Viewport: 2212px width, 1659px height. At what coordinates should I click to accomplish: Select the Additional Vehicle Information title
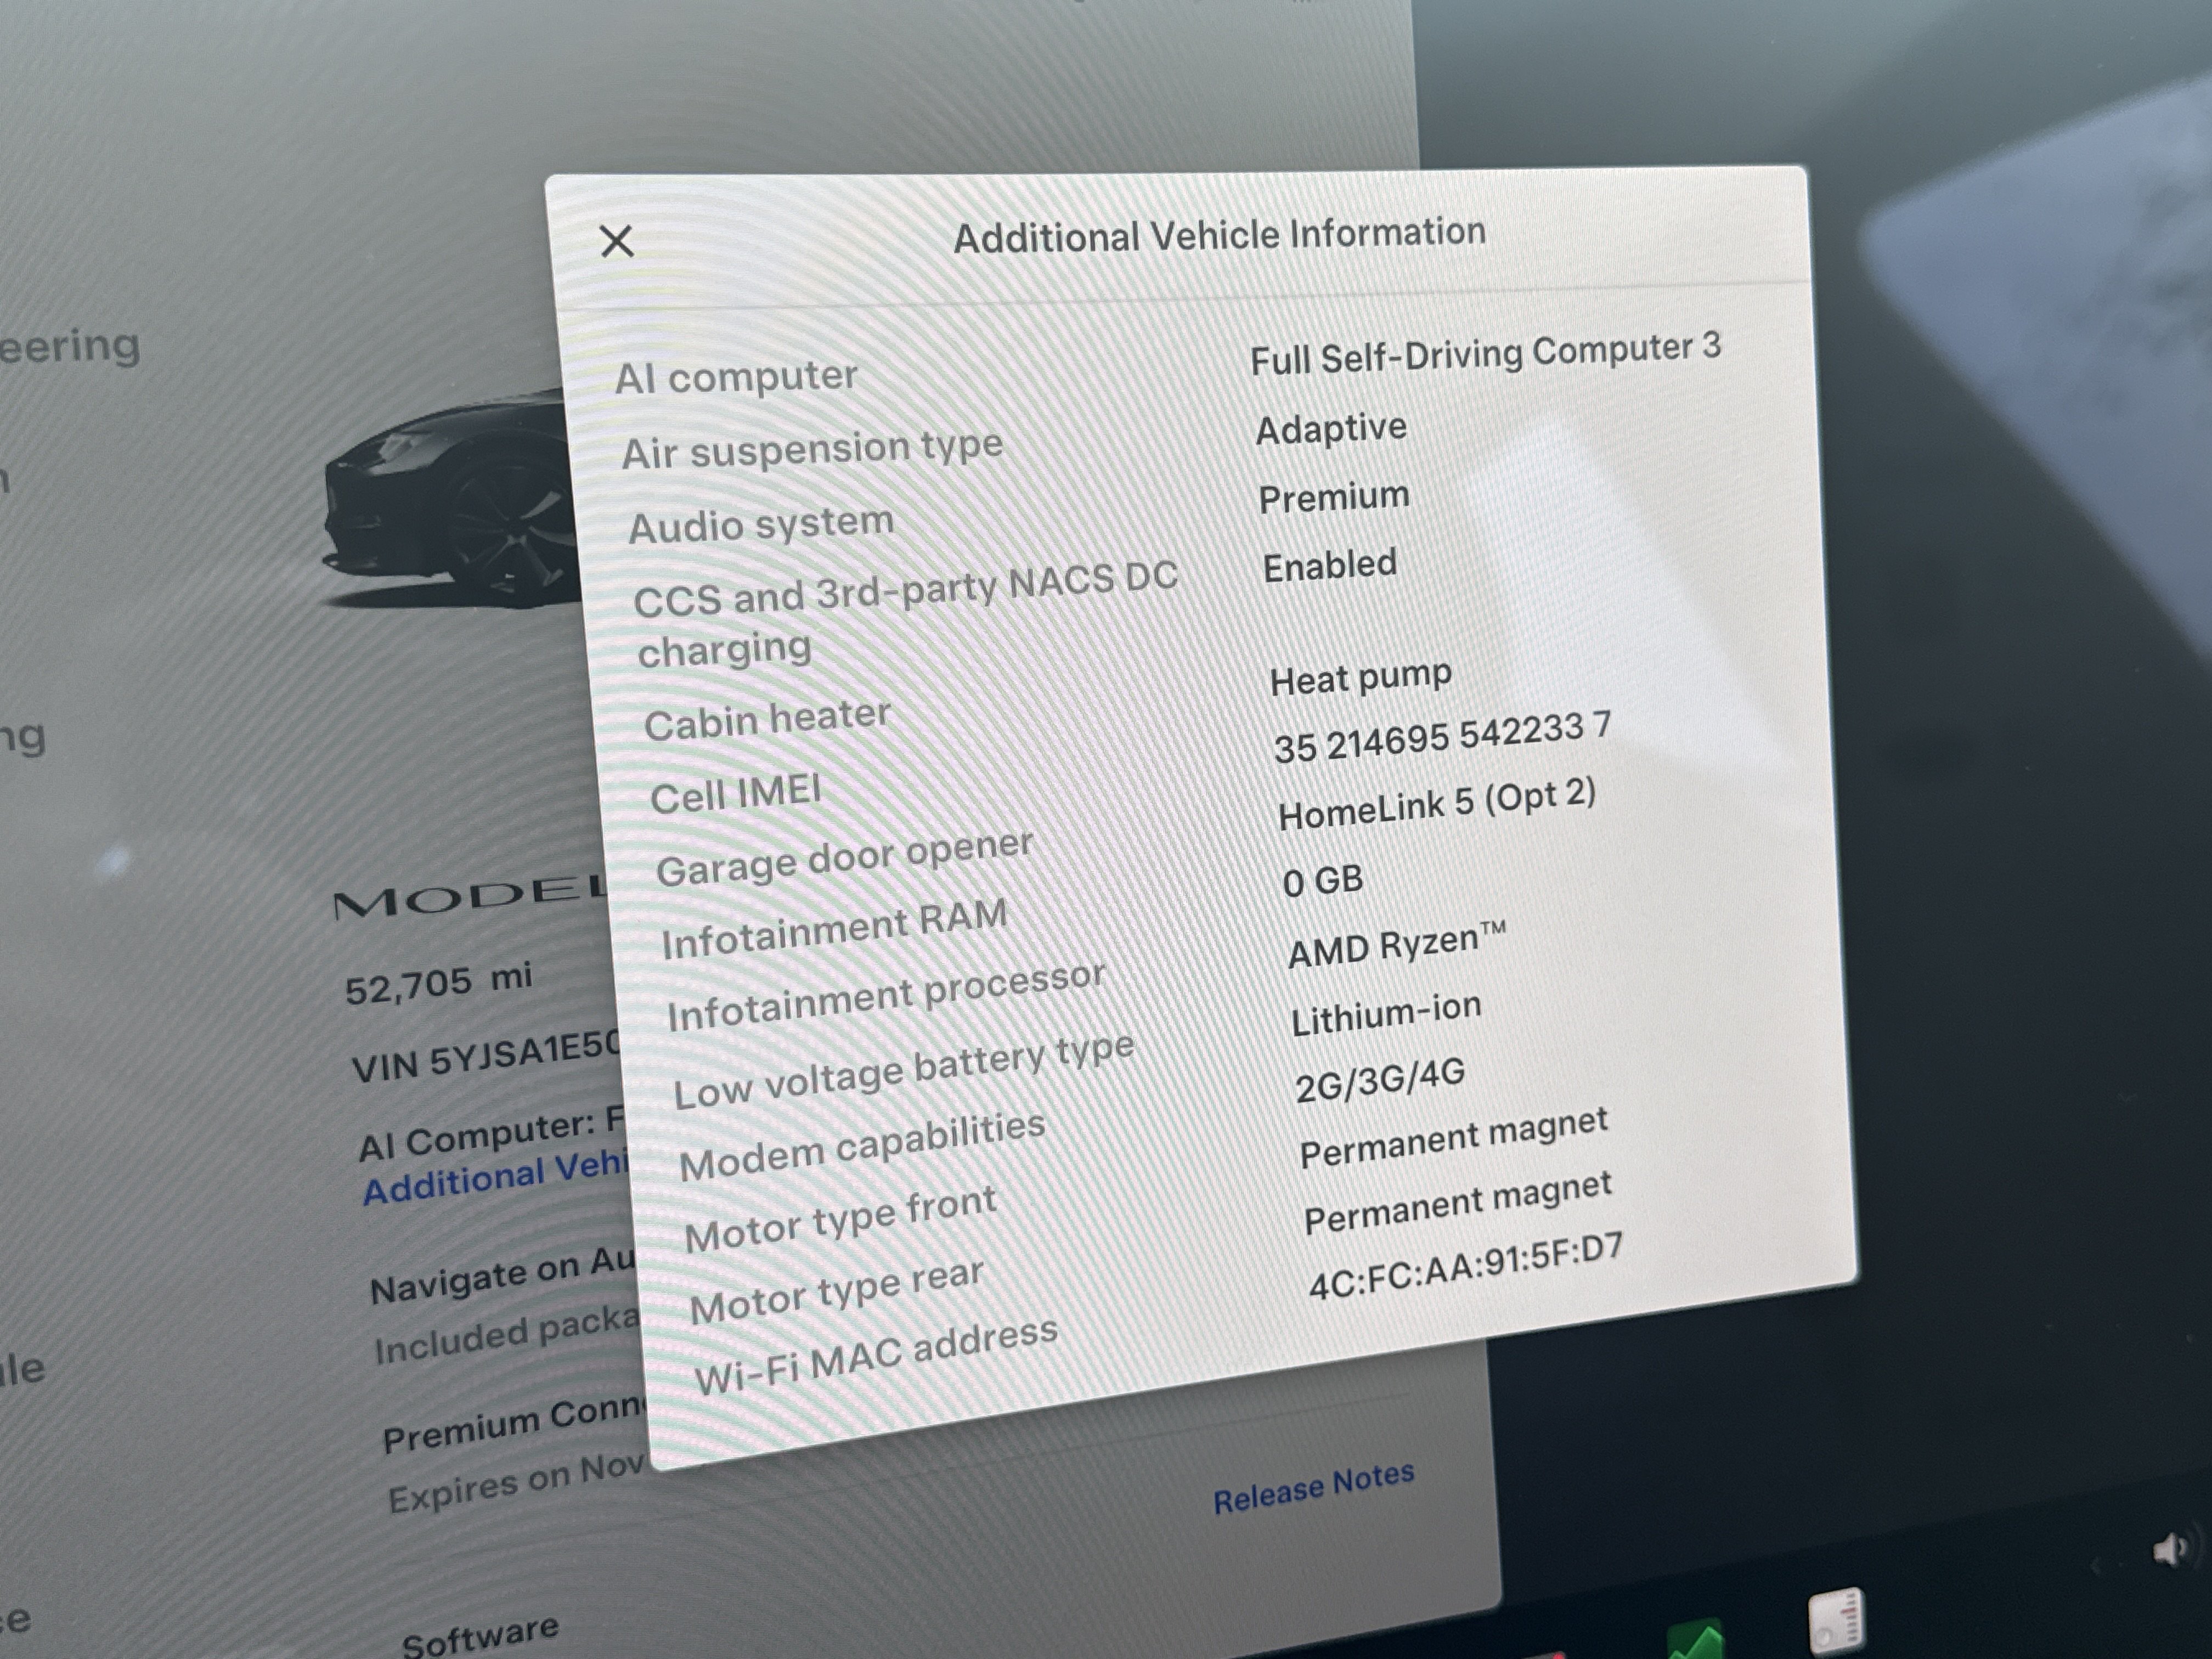pyautogui.click(x=1219, y=235)
